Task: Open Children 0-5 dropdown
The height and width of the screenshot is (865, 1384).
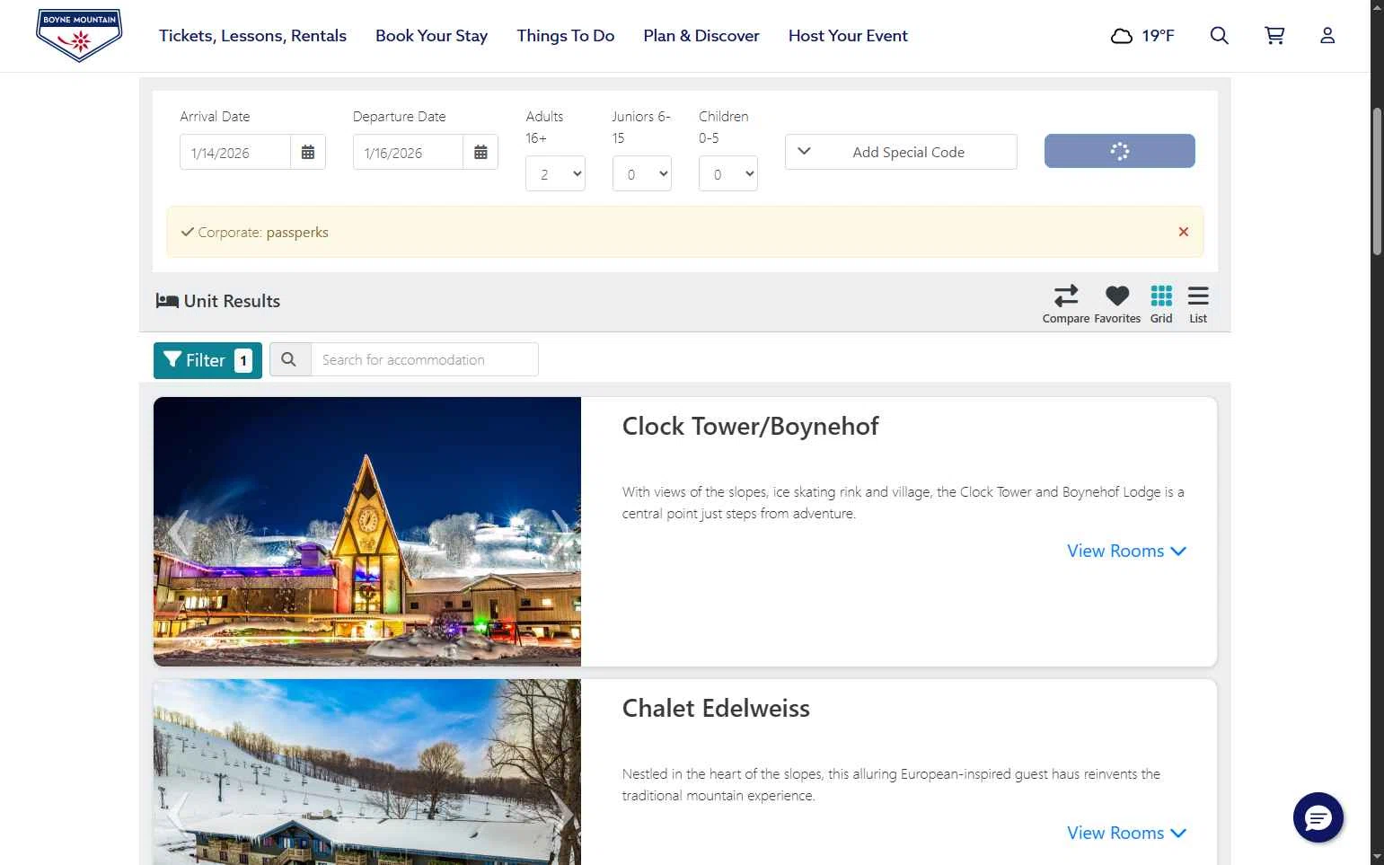Action: point(728,174)
